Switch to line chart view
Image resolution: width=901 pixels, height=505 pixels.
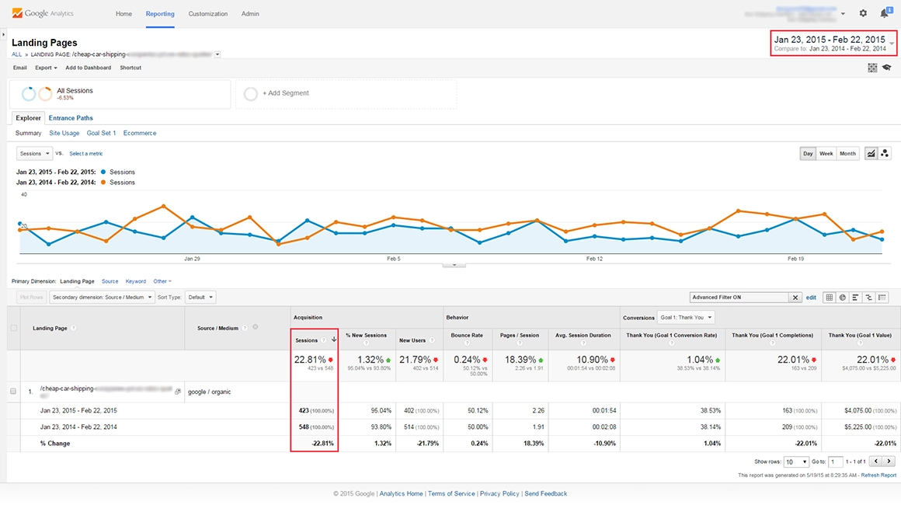(871, 153)
